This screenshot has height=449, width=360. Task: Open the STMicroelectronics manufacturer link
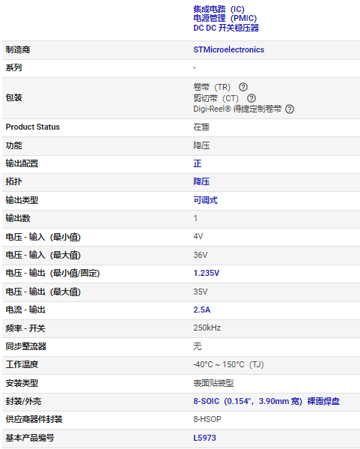(x=229, y=49)
